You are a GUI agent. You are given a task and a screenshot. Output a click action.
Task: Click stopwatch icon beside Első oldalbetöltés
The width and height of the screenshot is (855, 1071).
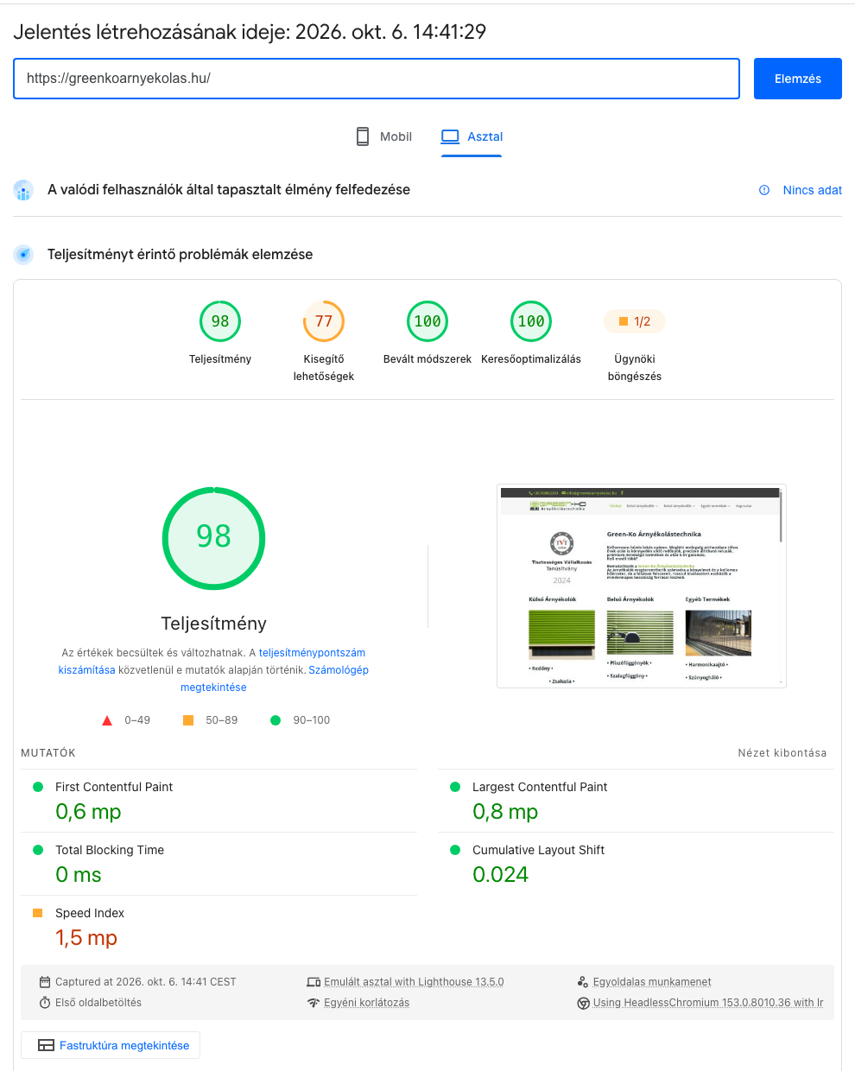[x=45, y=1003]
